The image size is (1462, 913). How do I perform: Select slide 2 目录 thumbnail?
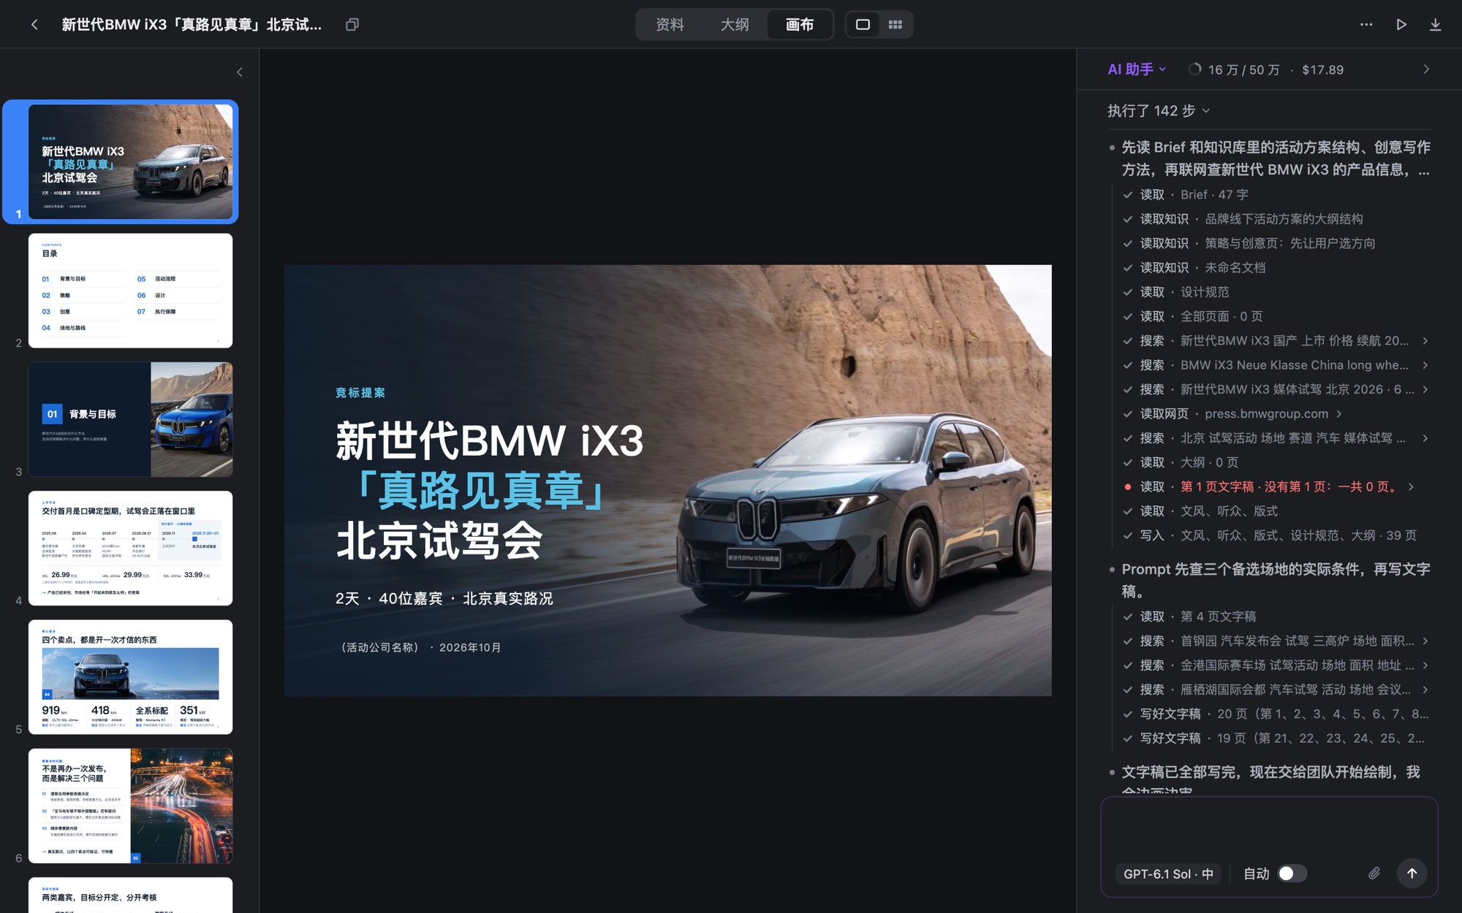[130, 291]
